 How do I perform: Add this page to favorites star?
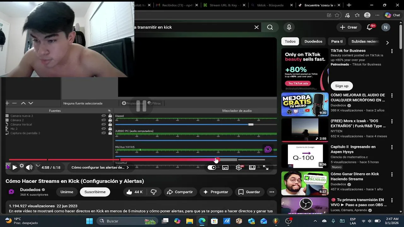point(337,15)
